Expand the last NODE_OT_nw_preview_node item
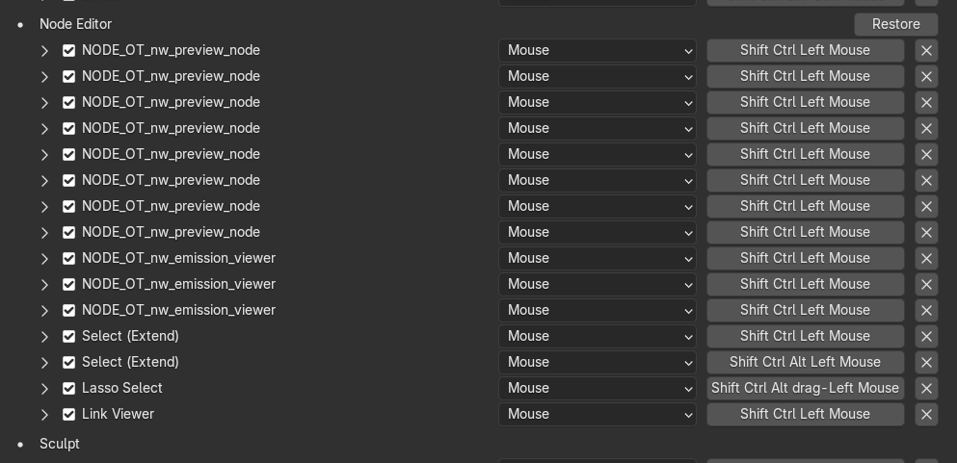Viewport: 957px width, 463px height. point(44,232)
